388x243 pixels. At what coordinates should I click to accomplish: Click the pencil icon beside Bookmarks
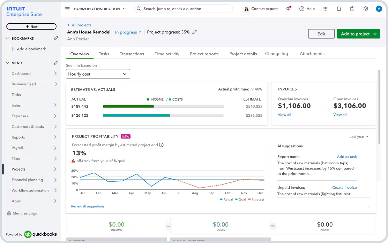coord(55,38)
